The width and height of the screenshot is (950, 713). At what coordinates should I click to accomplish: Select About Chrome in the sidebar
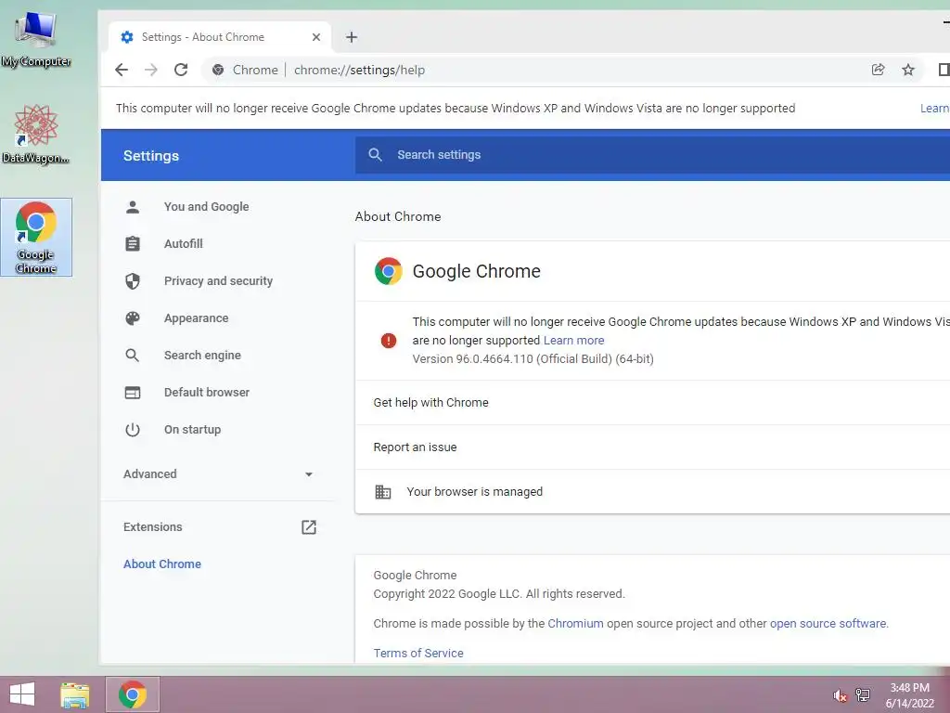(x=161, y=564)
